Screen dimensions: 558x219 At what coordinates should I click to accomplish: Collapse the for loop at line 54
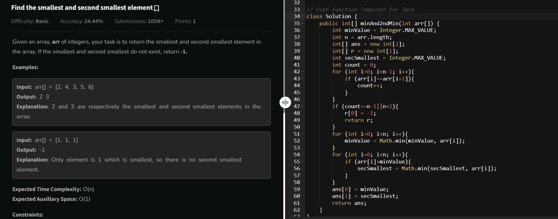pos(303,154)
